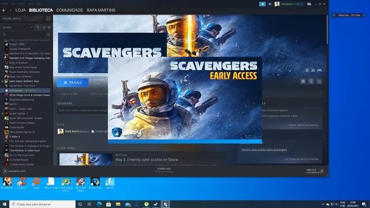Select Ring of Elysium in the list

[x=18, y=63]
